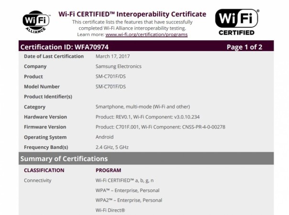This screenshot has width=289, height=215.
Task: Select the Hardware Version label
Action: [x=45, y=117]
